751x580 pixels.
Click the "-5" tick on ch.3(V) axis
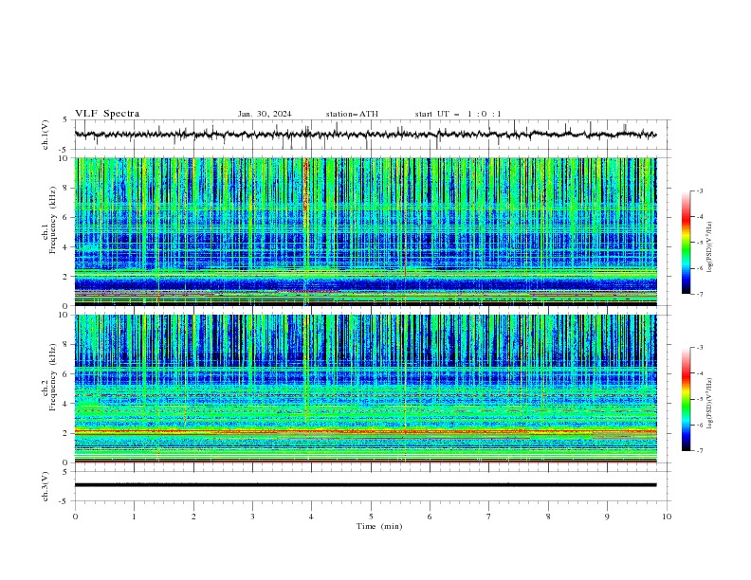click(x=64, y=501)
